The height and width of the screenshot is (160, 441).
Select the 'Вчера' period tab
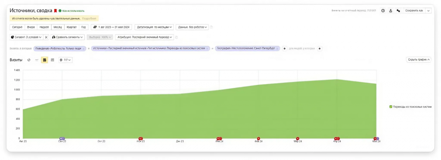pyautogui.click(x=31, y=27)
